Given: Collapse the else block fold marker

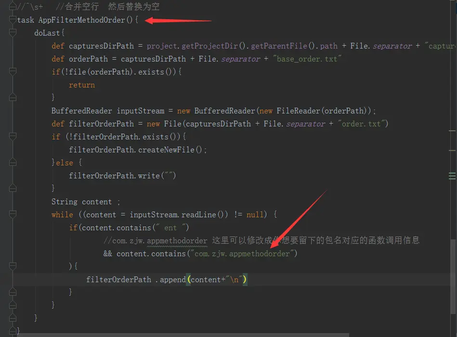Looking at the screenshot, I should click(13, 162).
